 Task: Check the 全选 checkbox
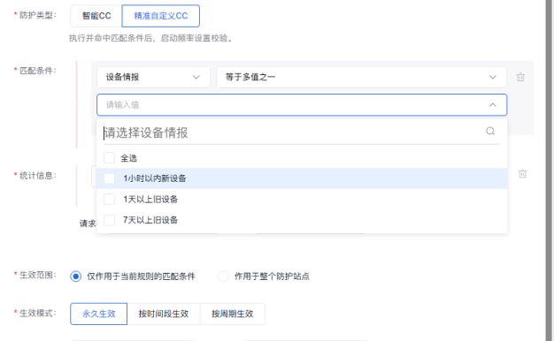click(x=109, y=157)
